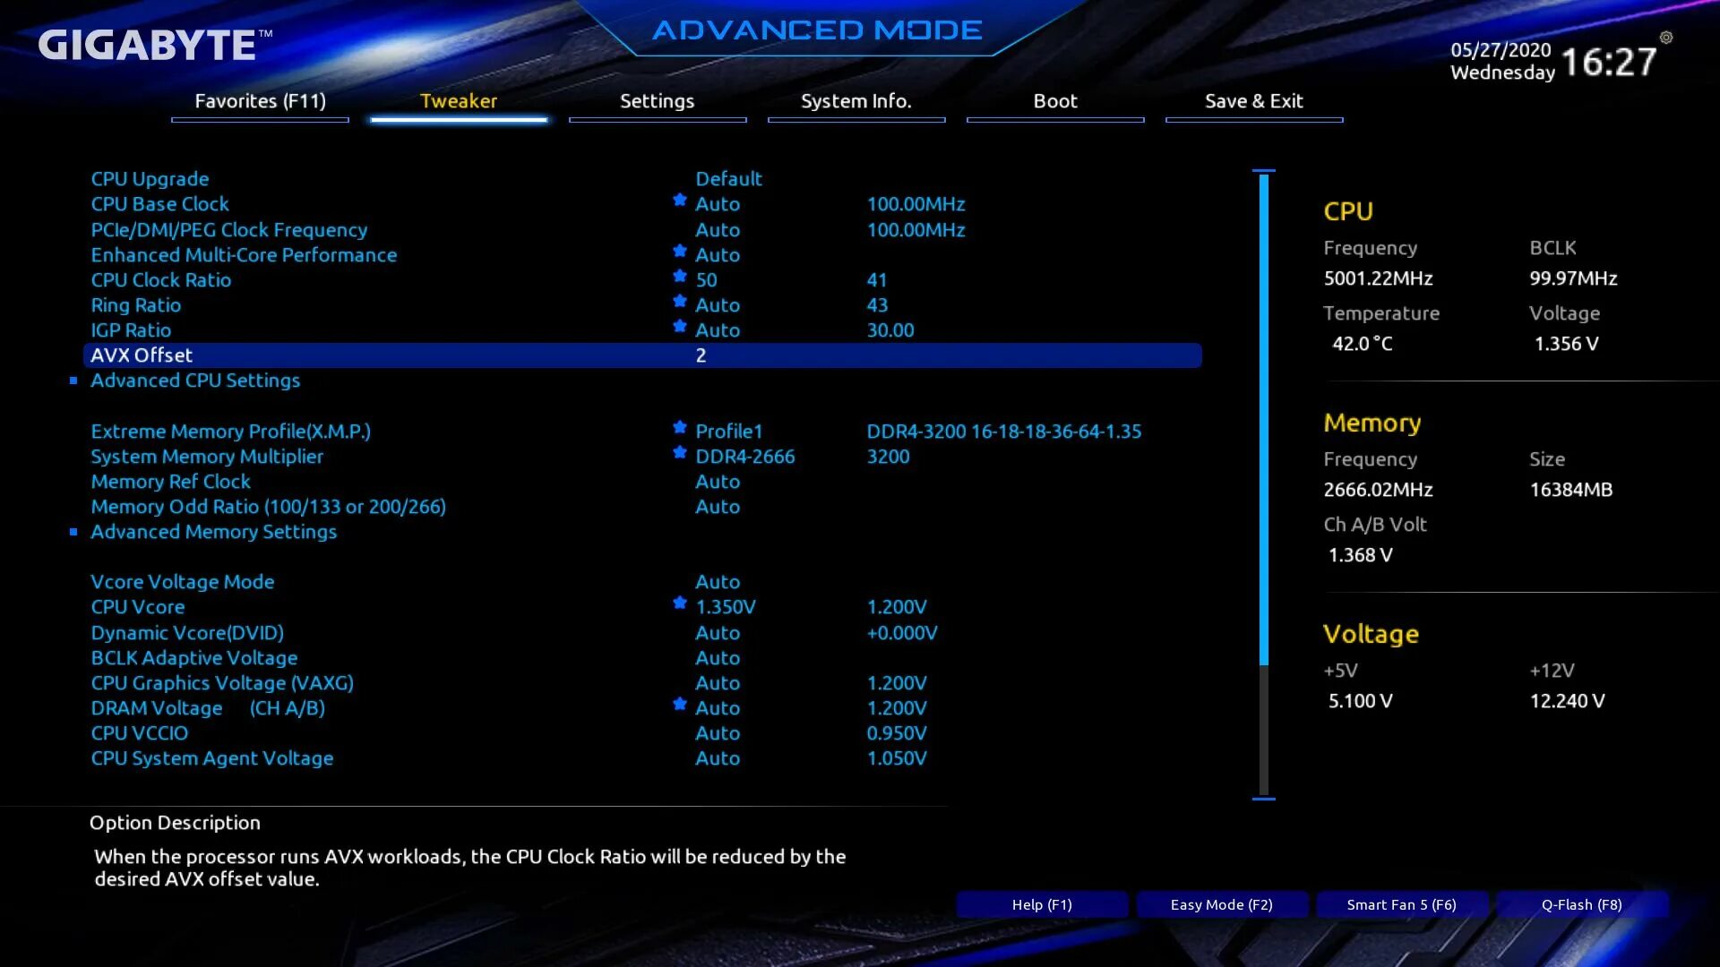
Task: Expand Advanced CPU Settings
Action: click(195, 379)
